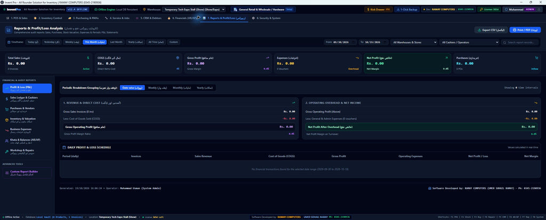Click the Reports chart icon beside page title
Screen dimensions: 546x220
tap(9, 30)
